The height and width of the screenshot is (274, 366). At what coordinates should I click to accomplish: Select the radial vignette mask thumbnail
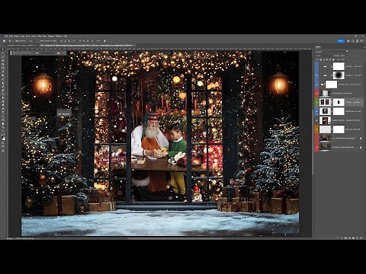339,75
